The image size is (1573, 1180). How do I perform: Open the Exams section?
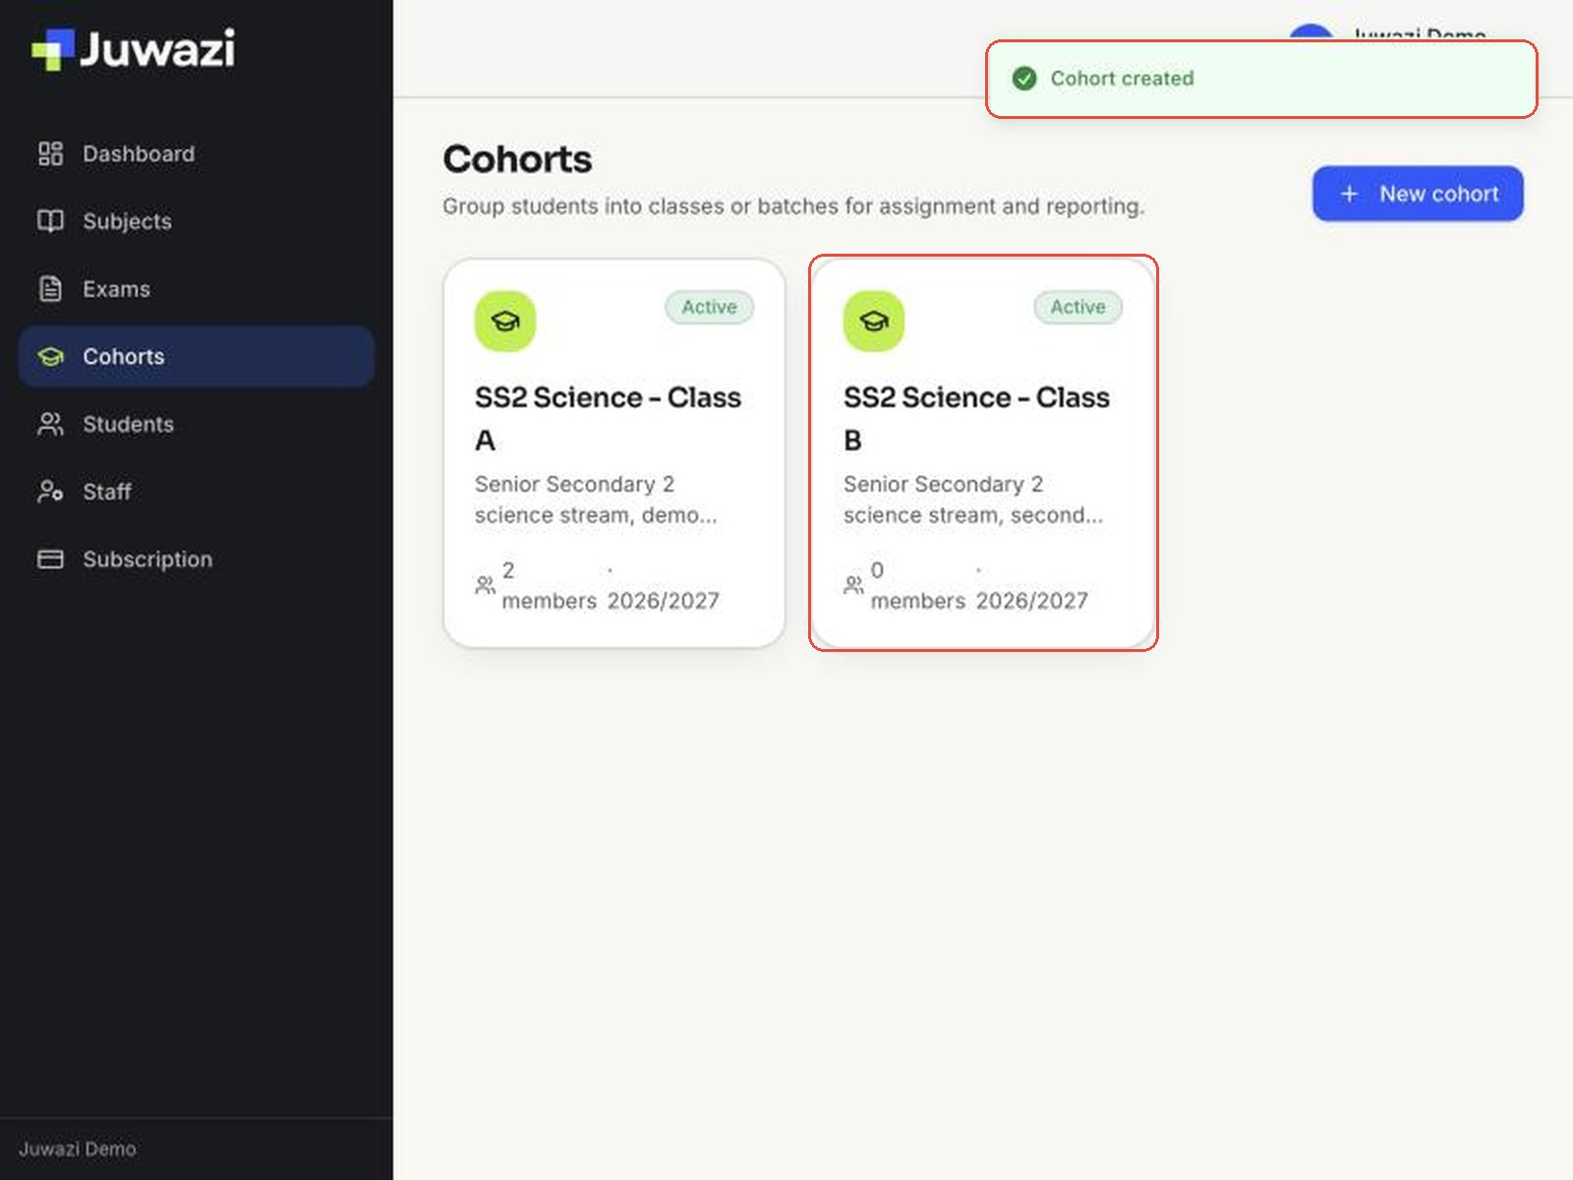tap(197, 289)
